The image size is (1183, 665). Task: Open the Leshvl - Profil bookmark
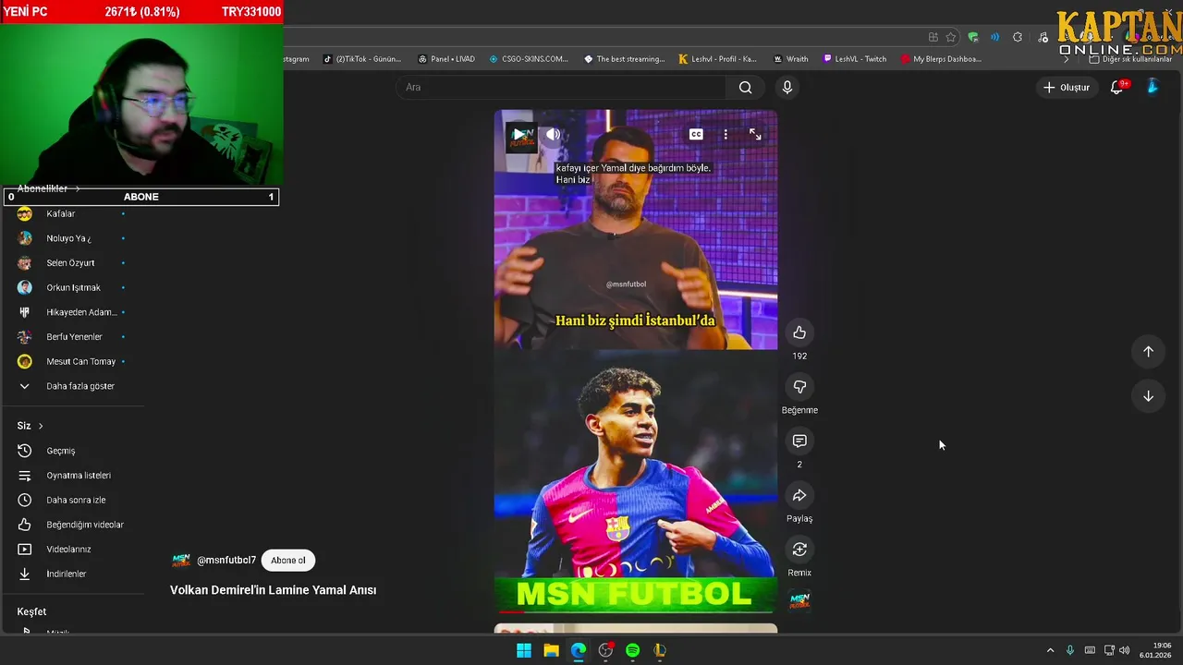pyautogui.click(x=717, y=59)
